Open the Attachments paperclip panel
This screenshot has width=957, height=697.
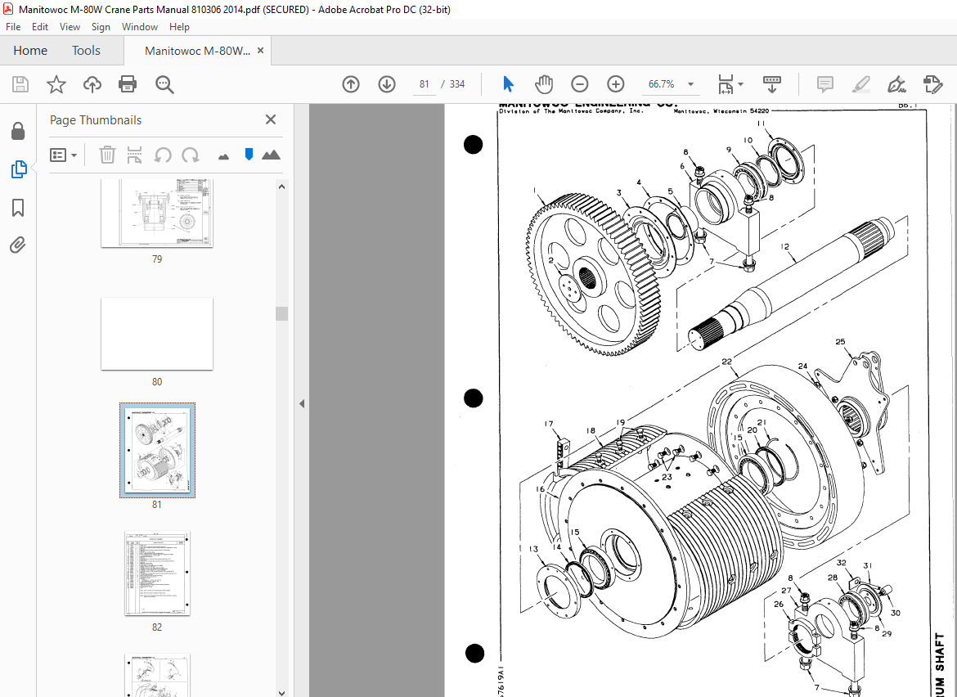(x=18, y=245)
